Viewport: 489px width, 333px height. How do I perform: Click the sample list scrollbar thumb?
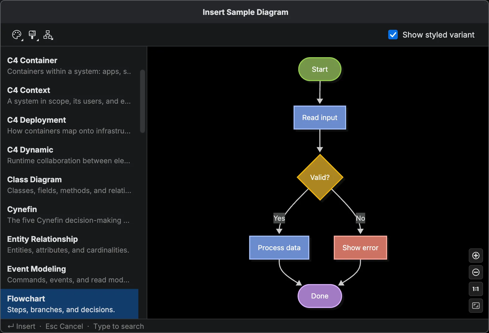pyautogui.click(x=143, y=101)
